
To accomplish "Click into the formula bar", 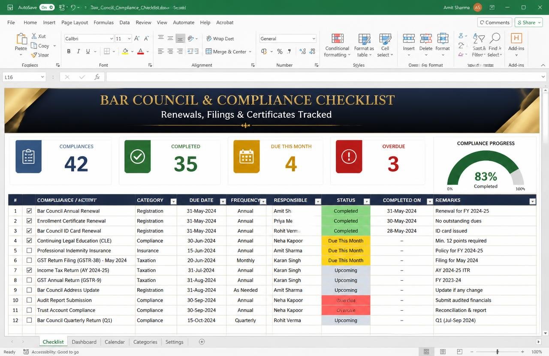I will click(x=326, y=77).
